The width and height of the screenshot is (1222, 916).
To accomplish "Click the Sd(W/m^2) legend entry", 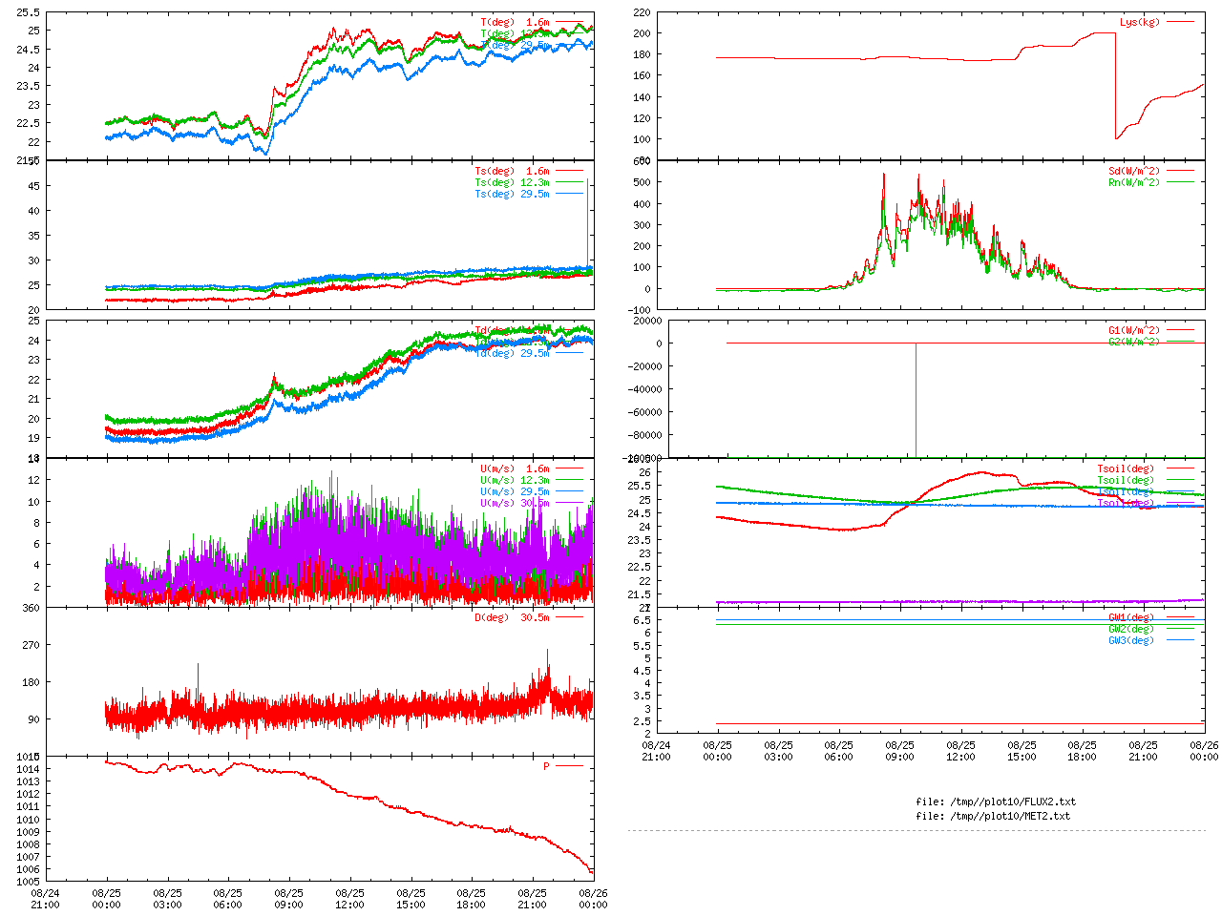I will pos(1150,172).
